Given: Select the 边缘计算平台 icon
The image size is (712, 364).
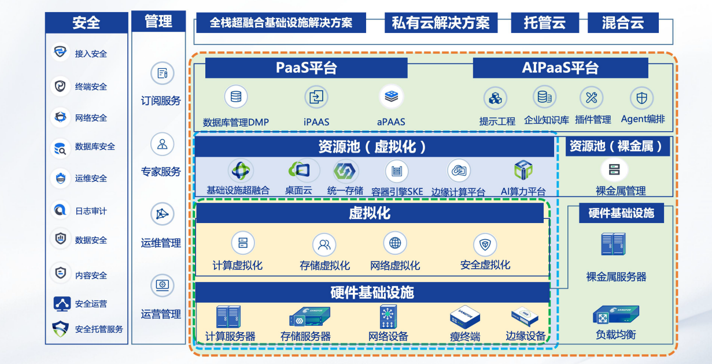Looking at the screenshot, I should click(x=459, y=171).
